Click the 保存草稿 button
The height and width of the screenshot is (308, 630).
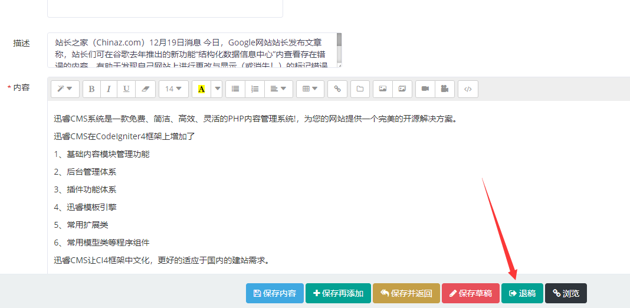pyautogui.click(x=471, y=293)
